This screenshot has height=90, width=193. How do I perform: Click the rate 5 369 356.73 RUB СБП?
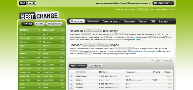point(108,77)
